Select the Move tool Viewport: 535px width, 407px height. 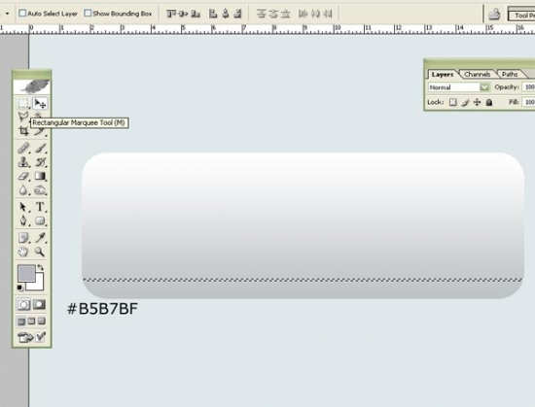(40, 103)
